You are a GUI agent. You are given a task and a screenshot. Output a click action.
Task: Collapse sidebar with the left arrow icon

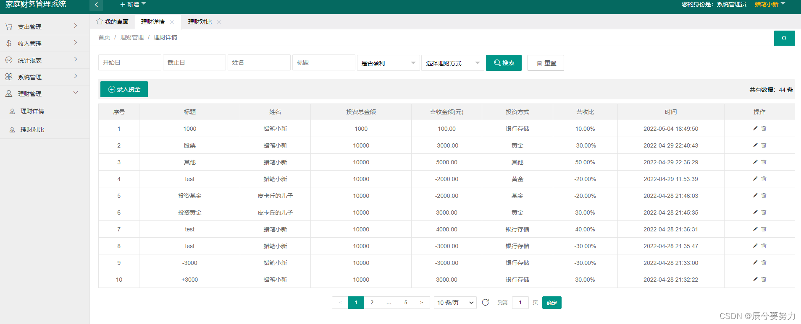96,5
